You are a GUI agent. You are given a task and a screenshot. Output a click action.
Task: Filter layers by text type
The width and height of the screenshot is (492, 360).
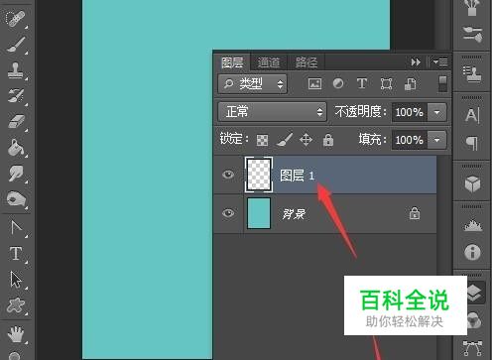(362, 83)
